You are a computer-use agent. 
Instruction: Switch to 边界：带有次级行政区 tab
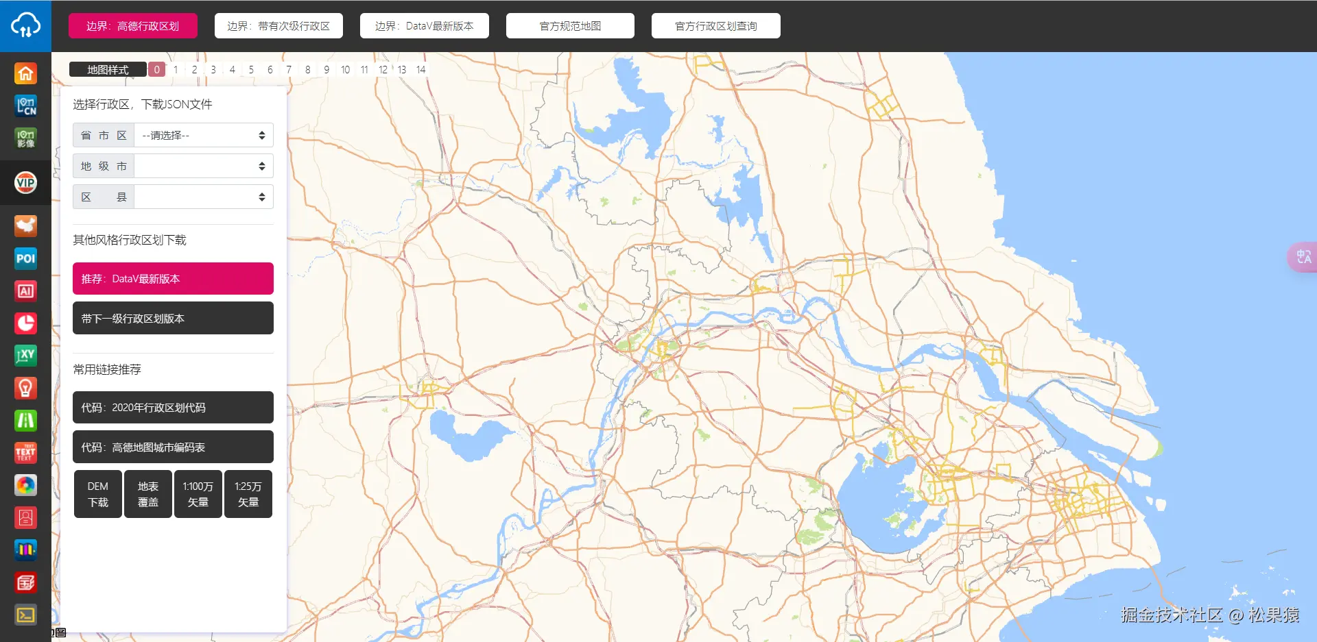point(278,26)
